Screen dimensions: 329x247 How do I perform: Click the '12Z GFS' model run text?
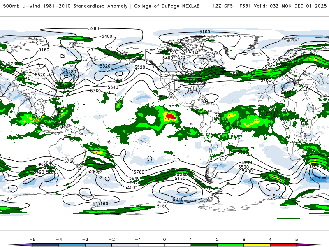222,6
